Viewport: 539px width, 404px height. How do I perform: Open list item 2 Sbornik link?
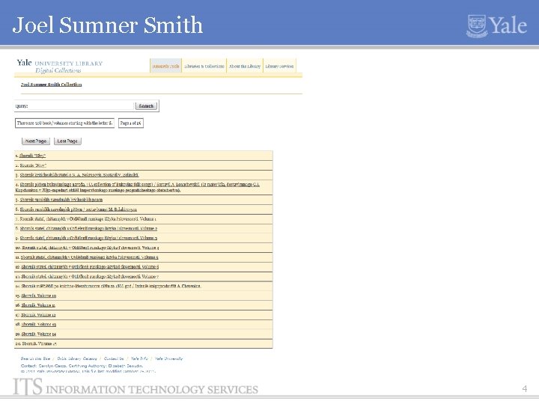33,165
